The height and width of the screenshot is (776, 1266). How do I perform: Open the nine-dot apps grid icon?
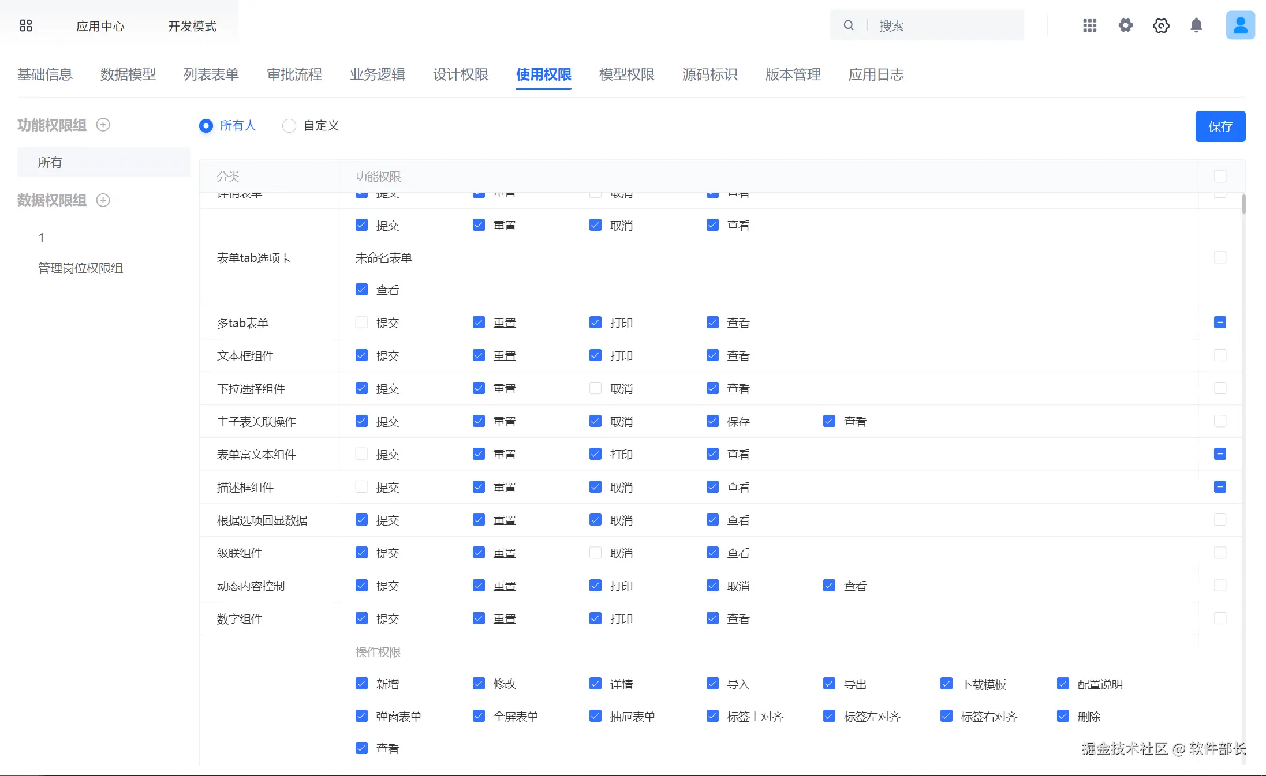1089,25
